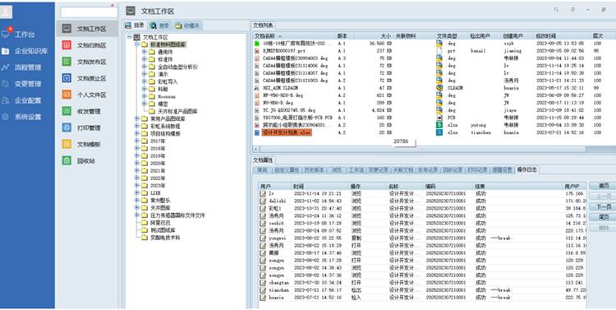Expand the 彩虹导入 folder
This screenshot has height=310, width=616.
(x=145, y=82)
